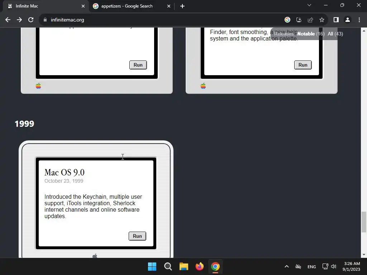Close the Infinite Mac tab
The width and height of the screenshot is (367, 275).
83,6
